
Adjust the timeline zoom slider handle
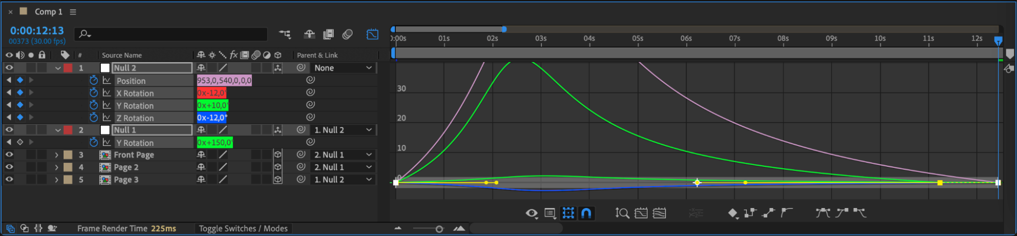pyautogui.click(x=439, y=229)
